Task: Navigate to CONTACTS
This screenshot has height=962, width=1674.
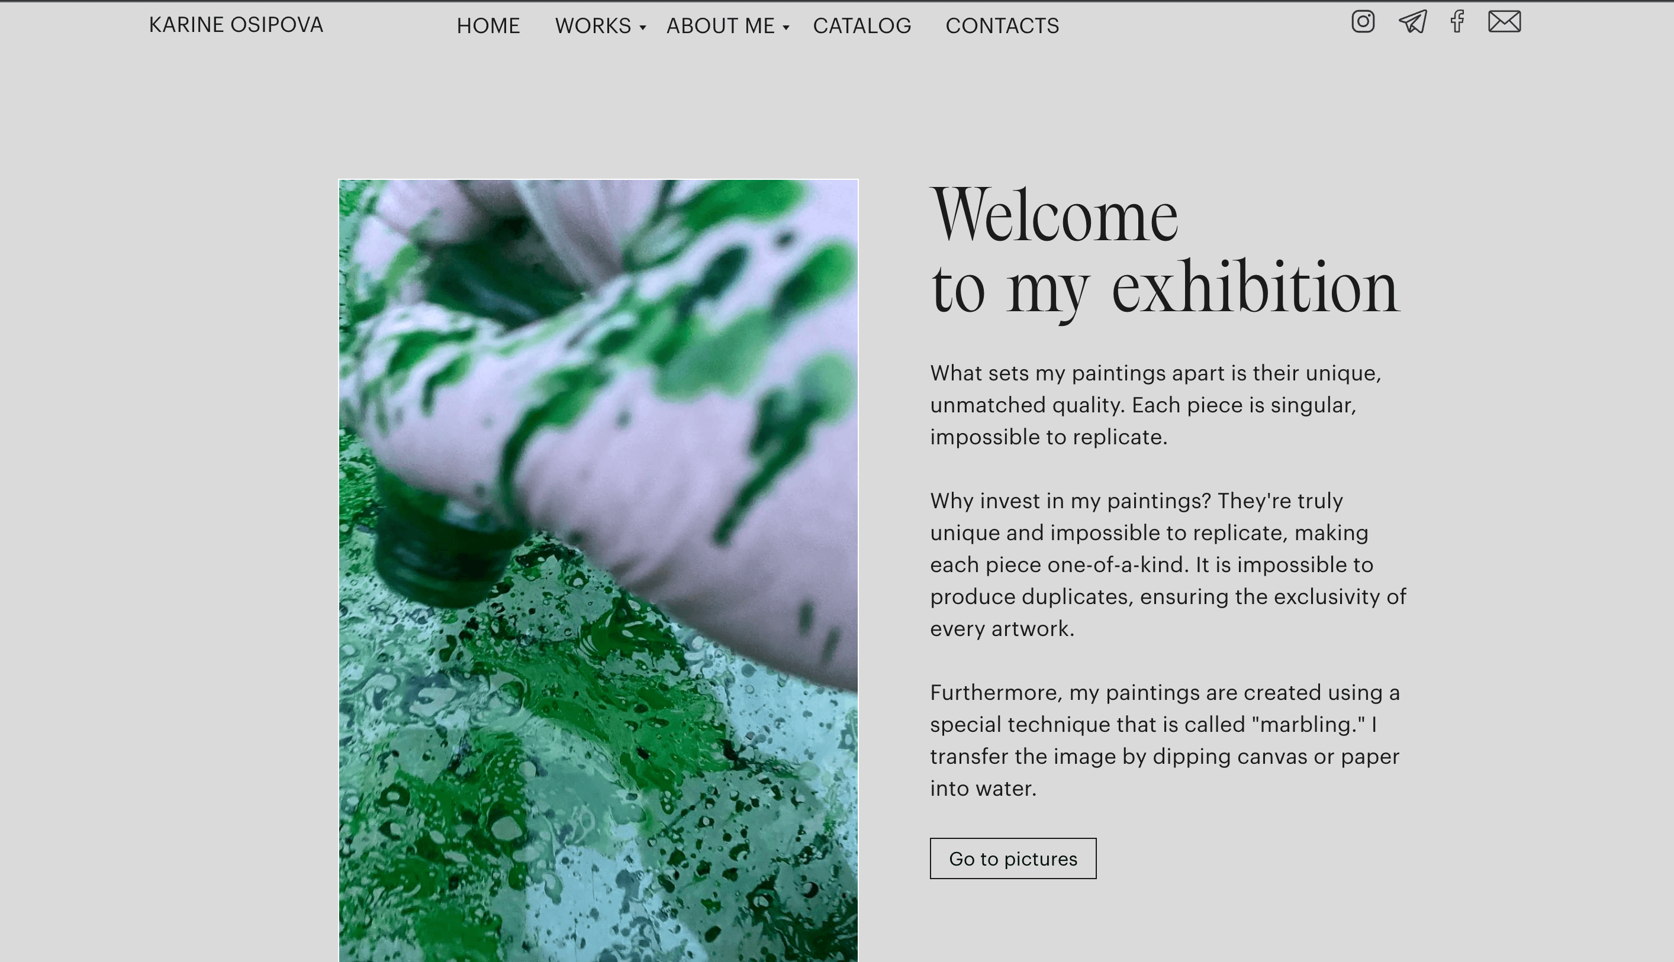Action: [x=1002, y=26]
